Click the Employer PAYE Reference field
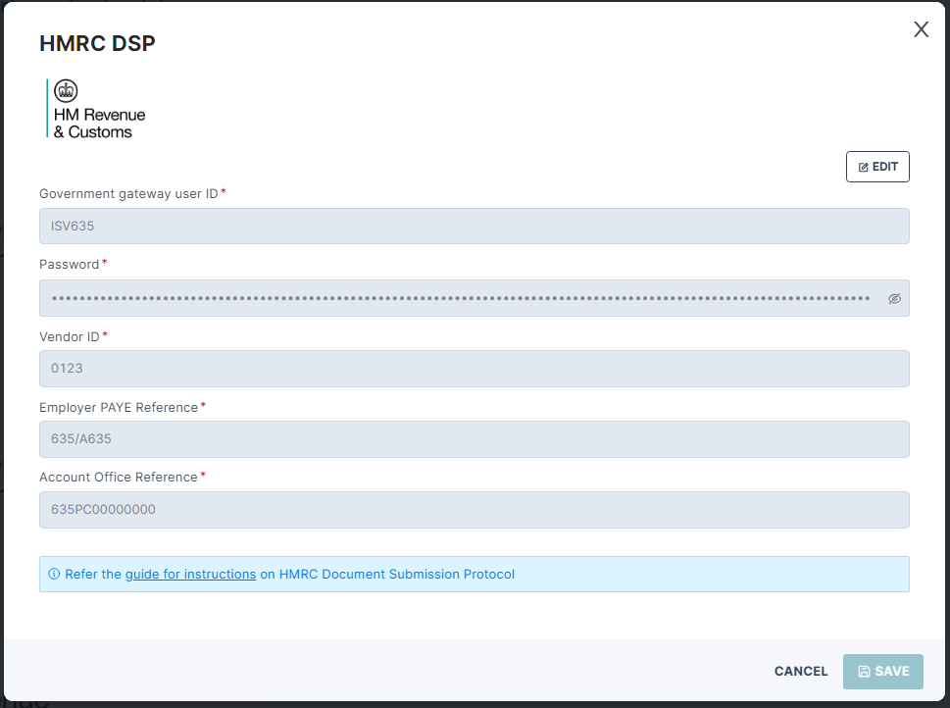The height and width of the screenshot is (708, 950). [474, 439]
